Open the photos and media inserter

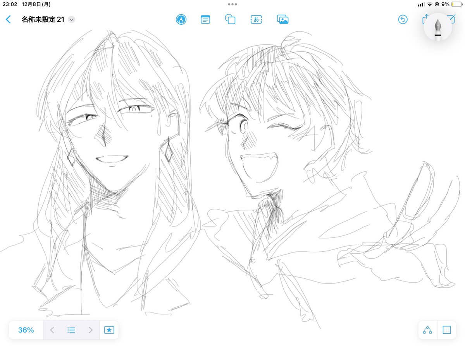pos(283,19)
